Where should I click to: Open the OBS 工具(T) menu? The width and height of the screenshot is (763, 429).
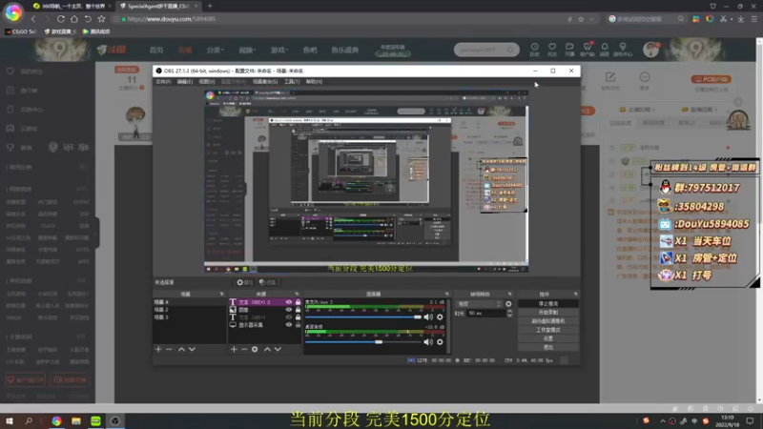coord(292,82)
